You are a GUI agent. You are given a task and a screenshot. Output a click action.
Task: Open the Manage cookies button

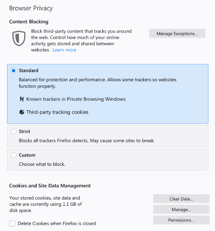[181, 210]
